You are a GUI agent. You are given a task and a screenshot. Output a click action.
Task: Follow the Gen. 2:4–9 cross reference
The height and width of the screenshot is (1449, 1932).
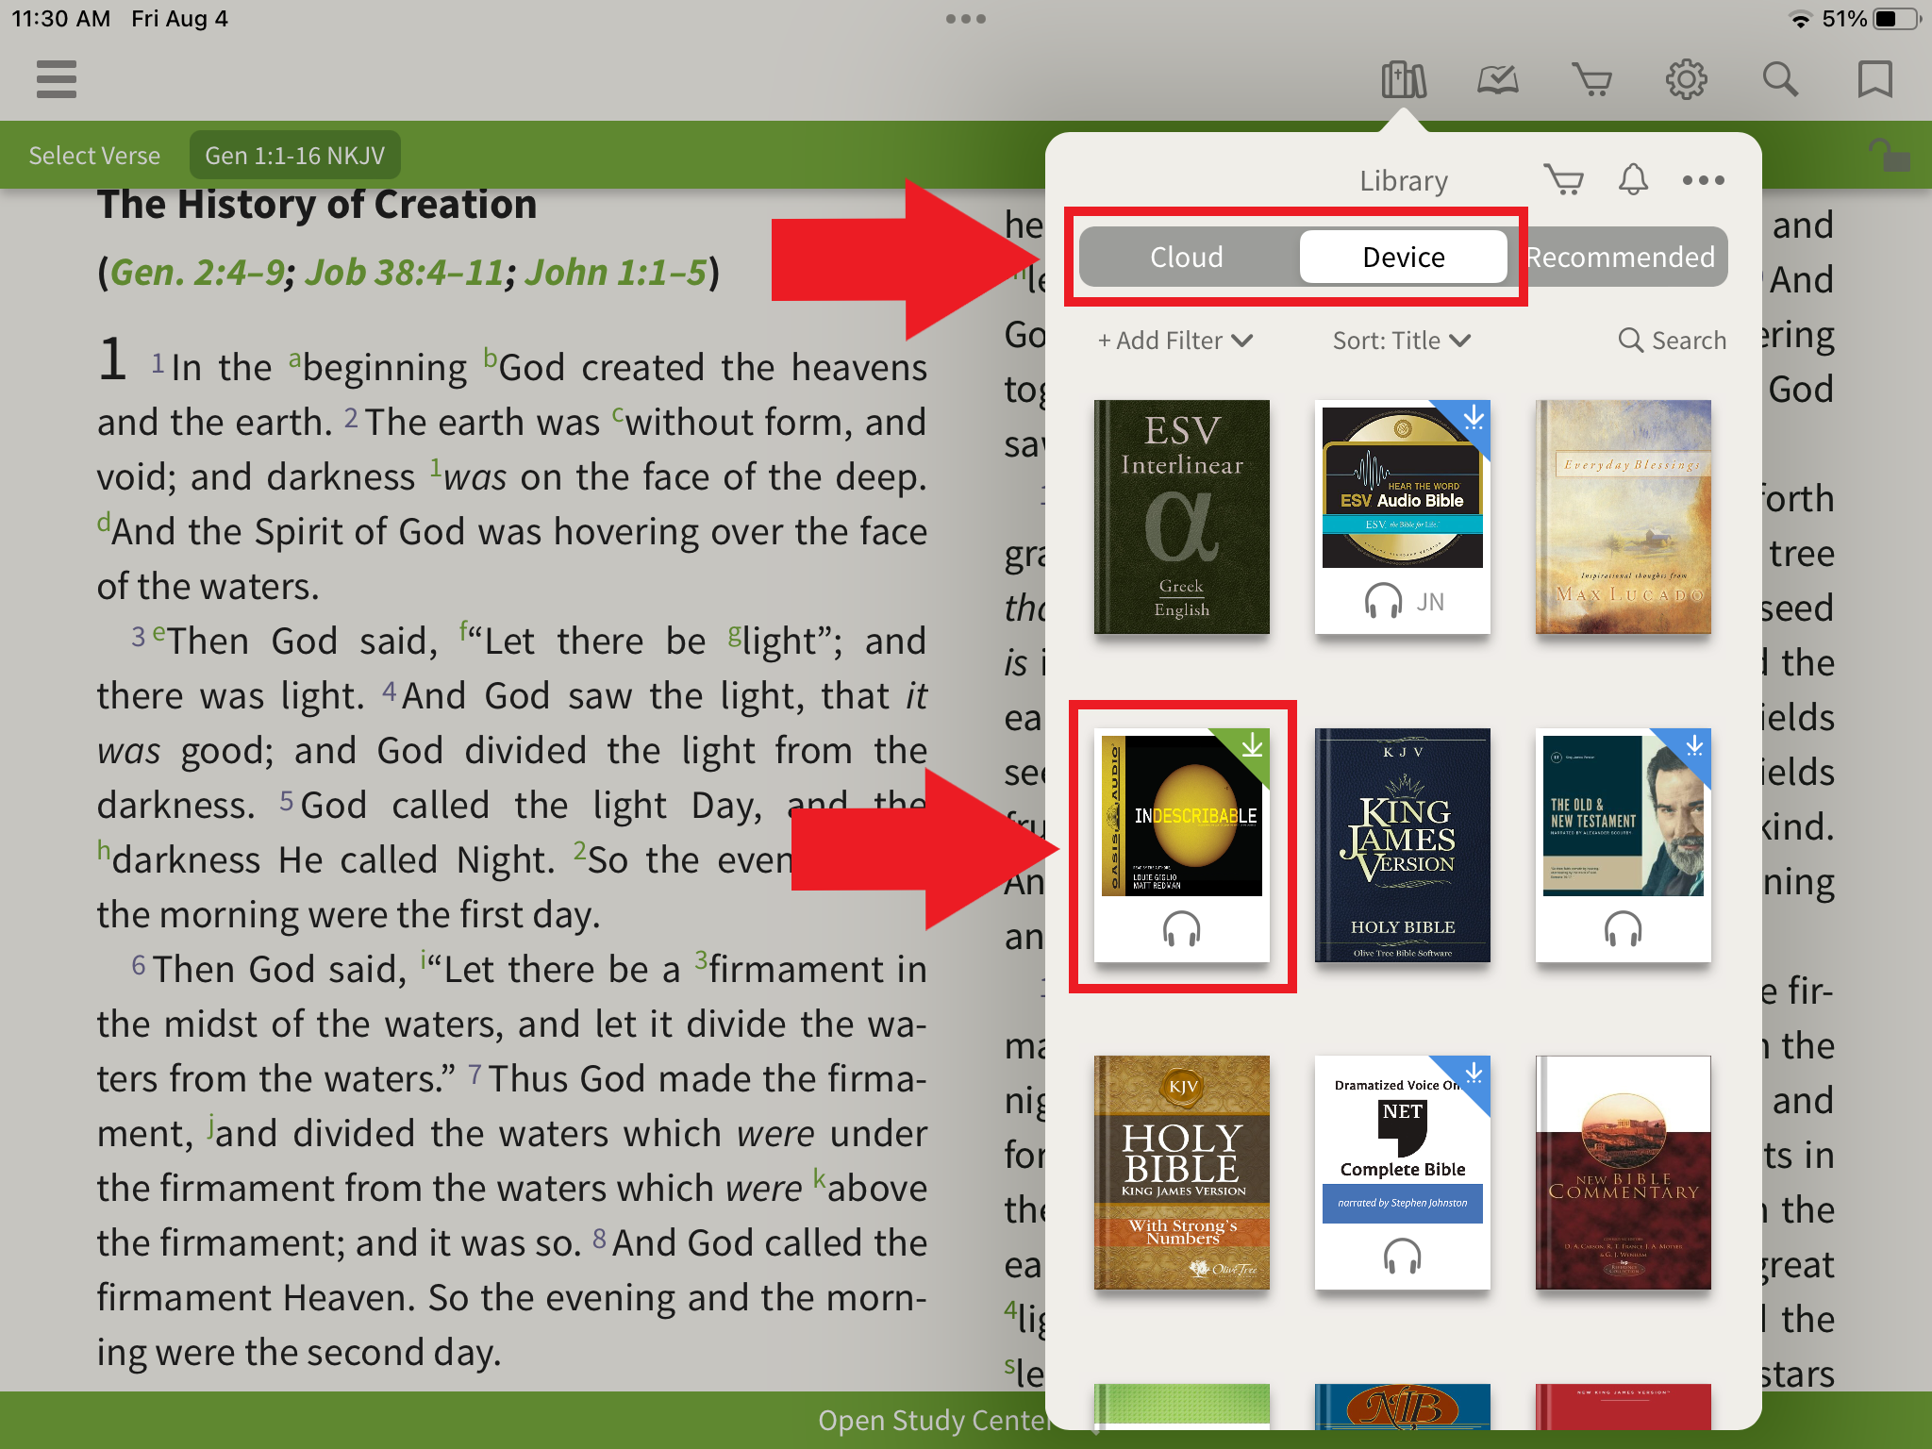coord(197,273)
